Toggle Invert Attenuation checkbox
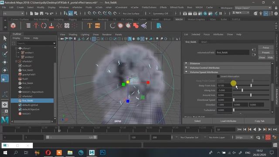This screenshot has height=157, width=279. 218,76
